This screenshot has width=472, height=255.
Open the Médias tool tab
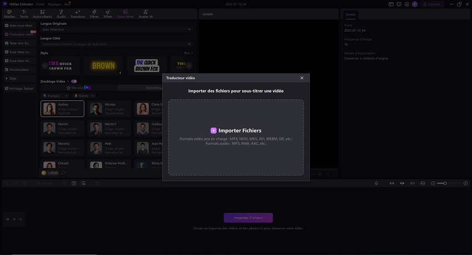click(x=9, y=14)
